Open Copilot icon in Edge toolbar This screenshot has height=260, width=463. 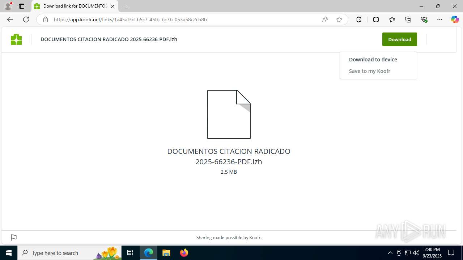455,19
